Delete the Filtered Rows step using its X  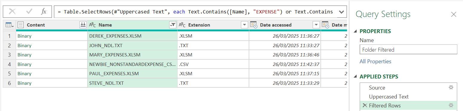[x=365, y=105]
